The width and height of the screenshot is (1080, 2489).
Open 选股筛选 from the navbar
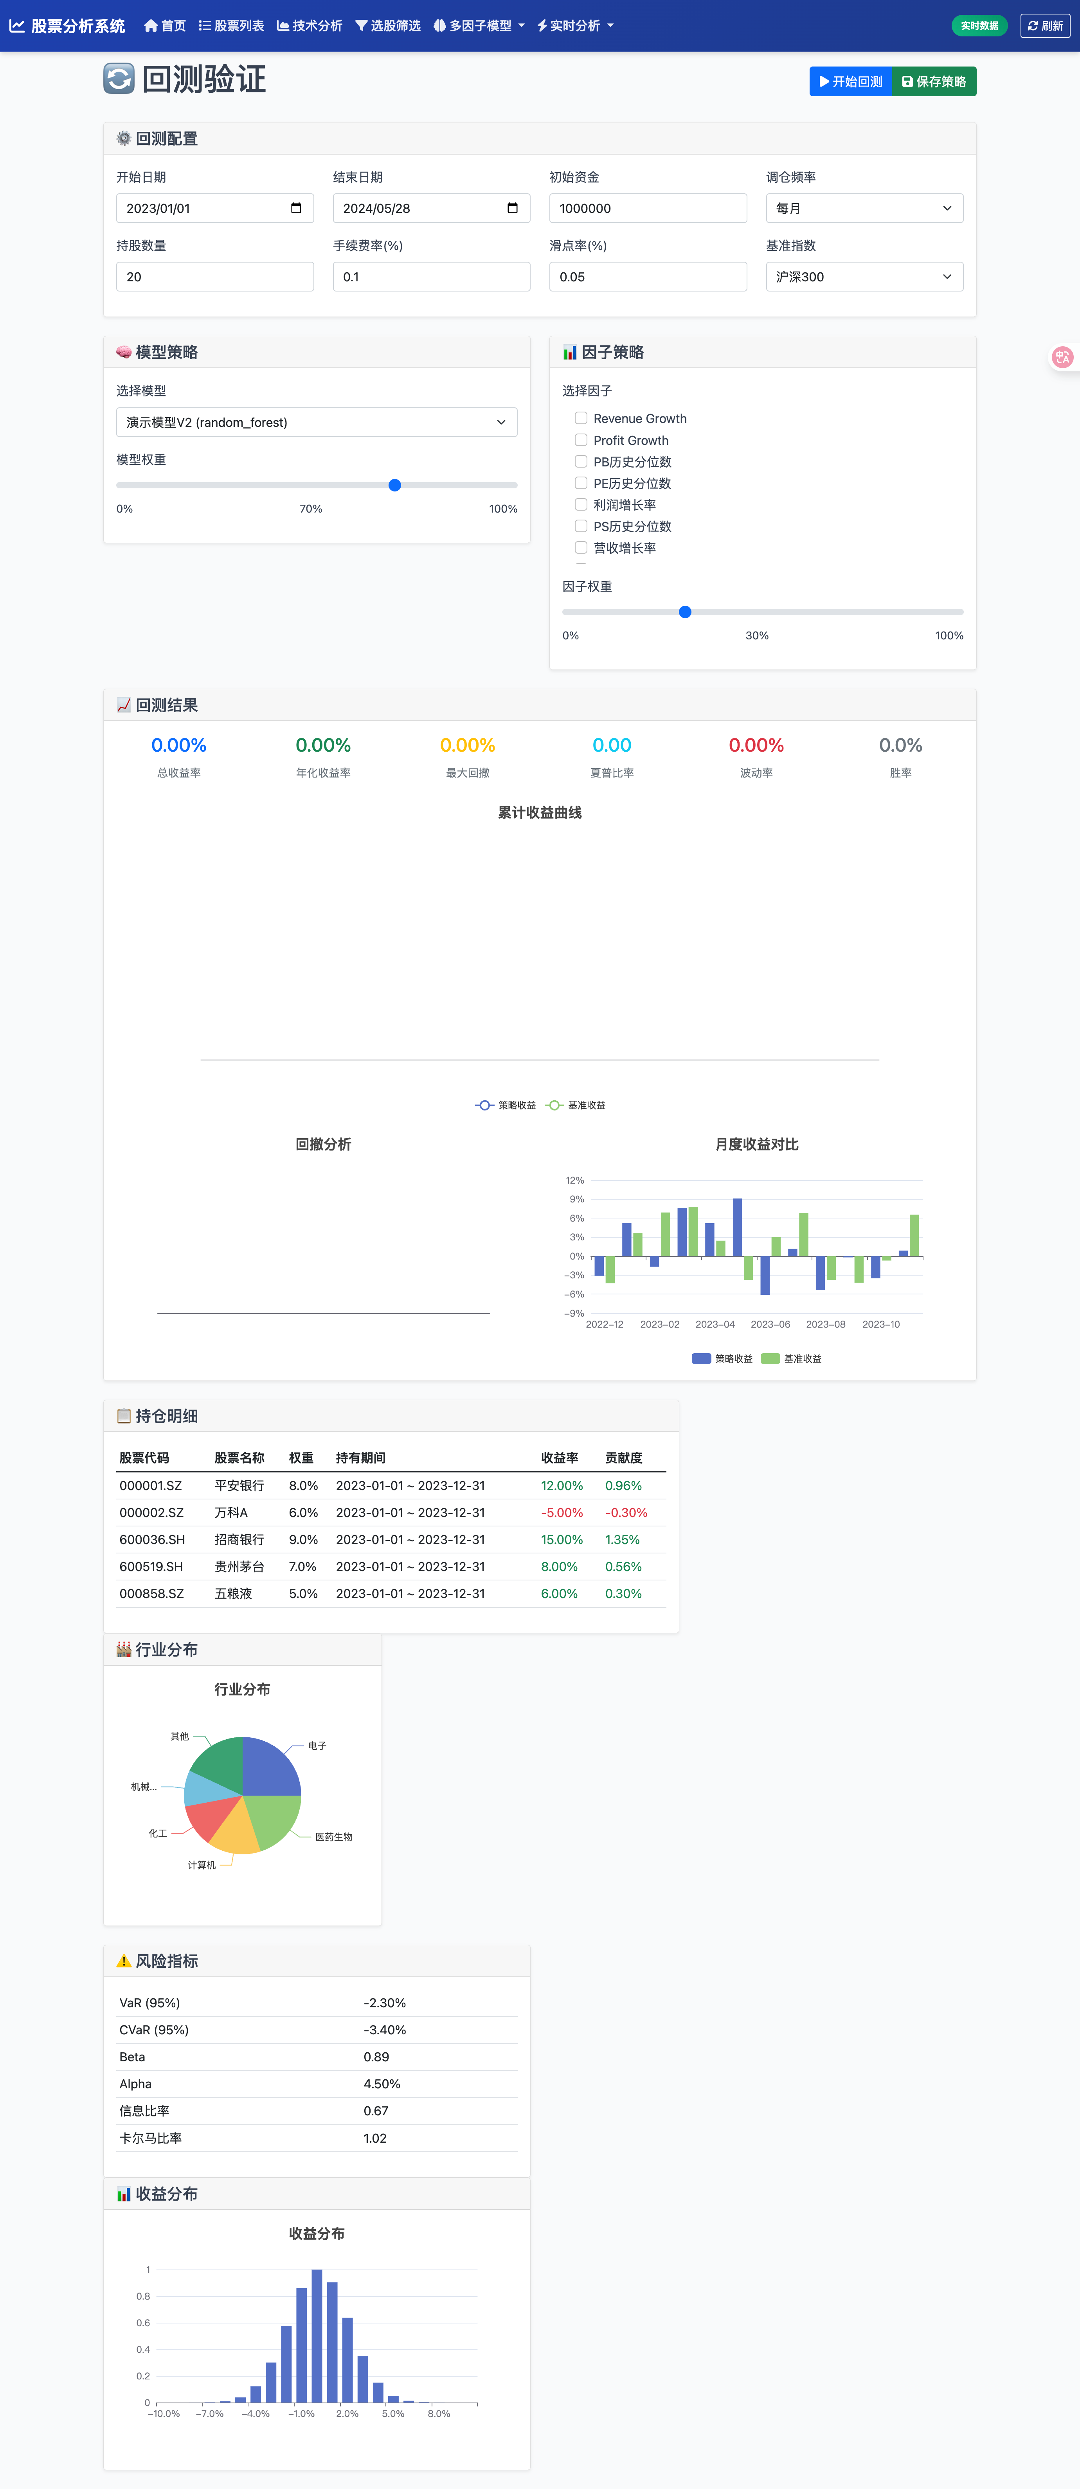coord(388,26)
